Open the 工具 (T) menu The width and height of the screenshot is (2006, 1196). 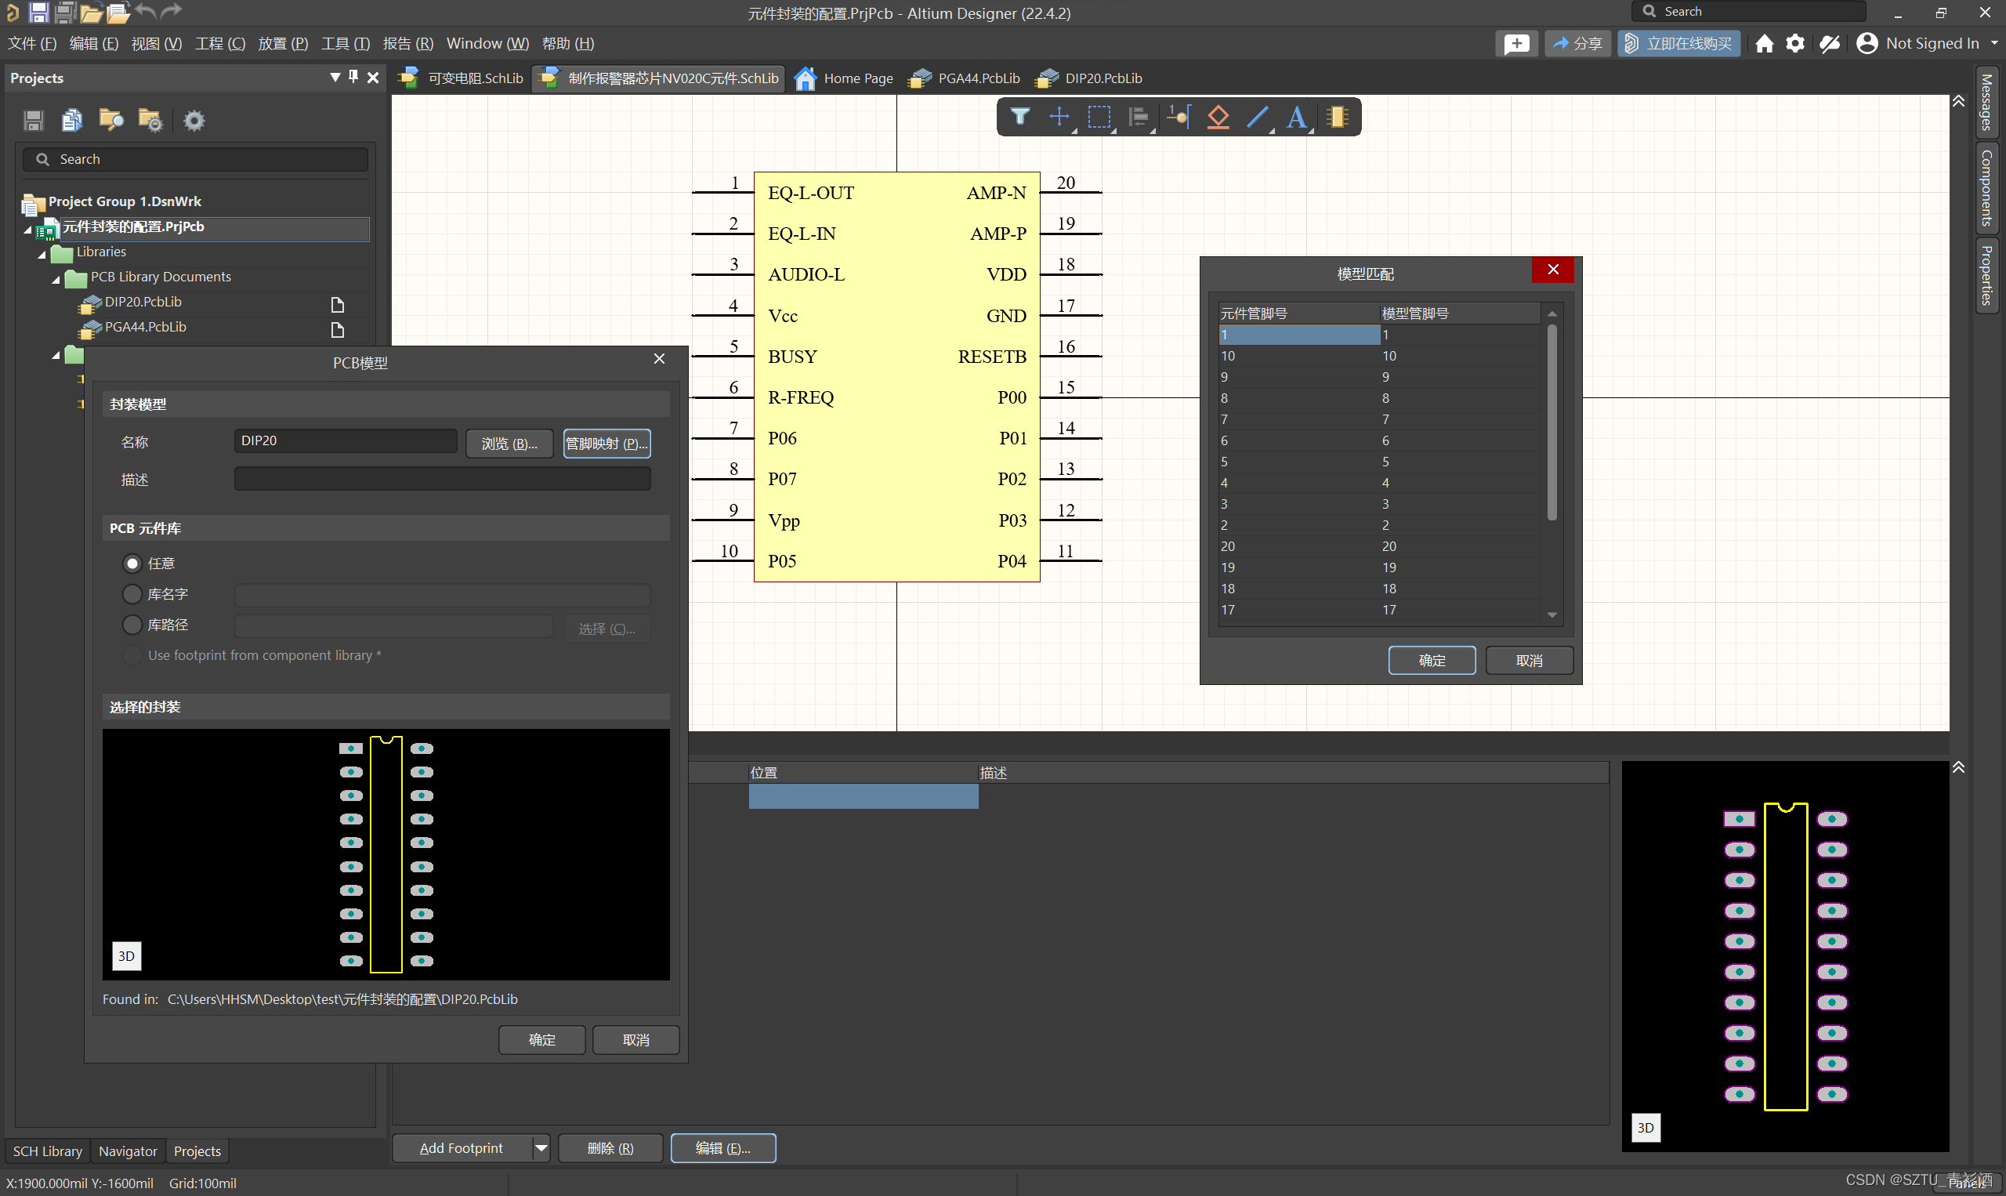click(345, 44)
